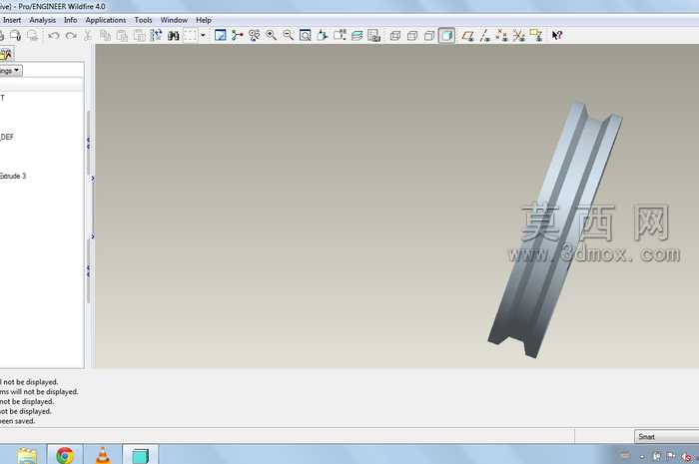Viewport: 699px width, 464px height.
Task: Click the lower single sash arrow
Action: 92,236
